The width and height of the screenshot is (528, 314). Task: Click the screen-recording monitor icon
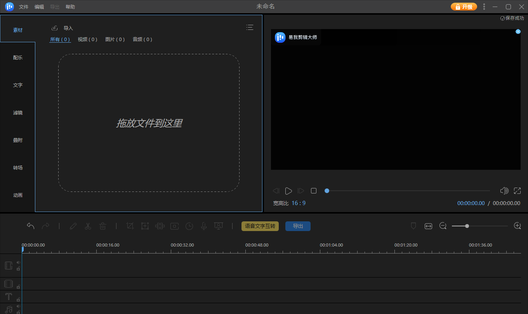[x=219, y=226]
